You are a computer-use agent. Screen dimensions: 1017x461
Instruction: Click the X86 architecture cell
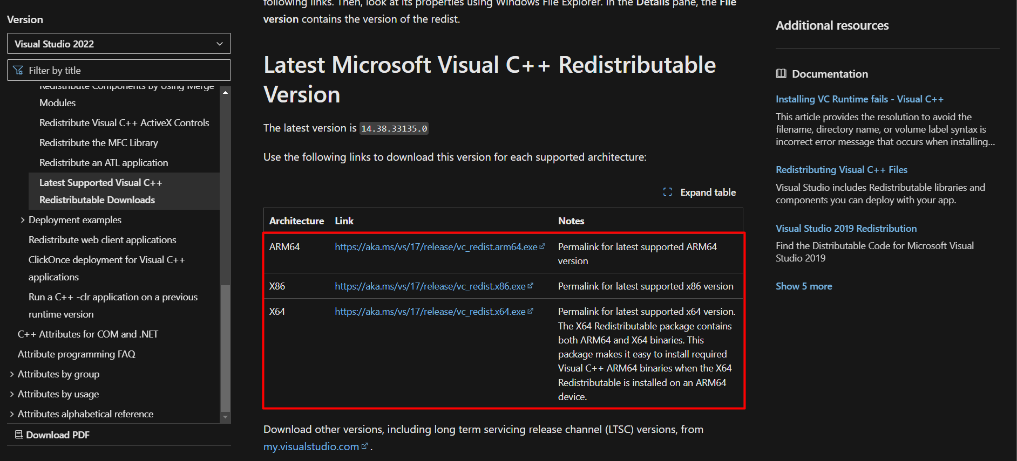[x=277, y=286]
